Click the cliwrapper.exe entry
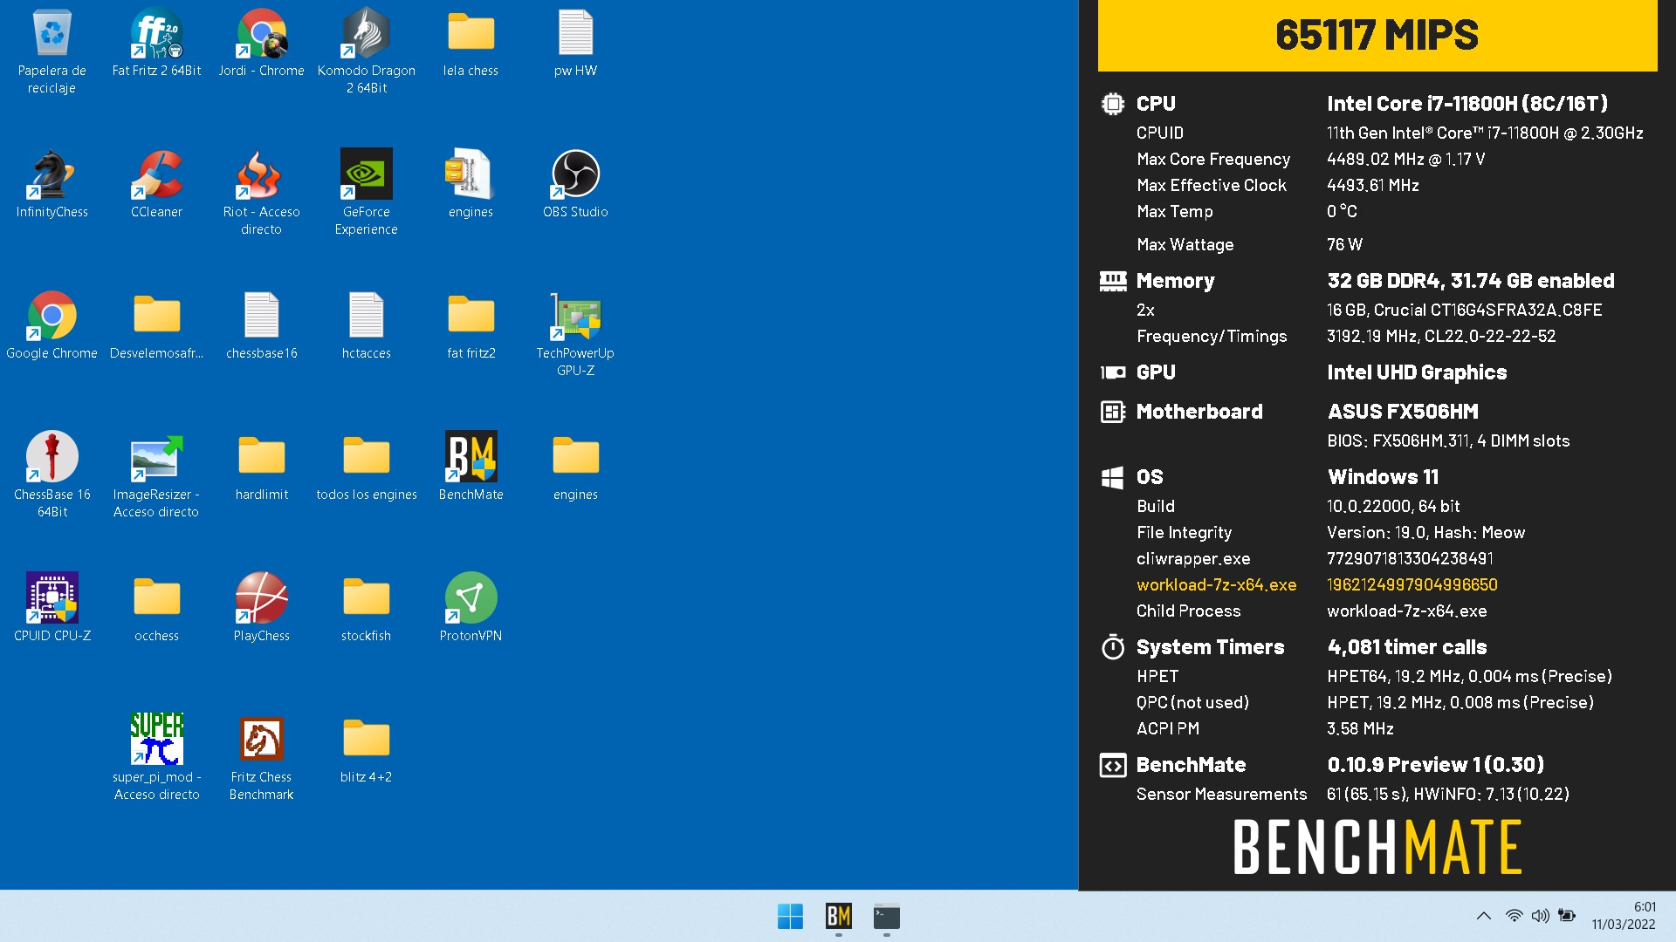 click(x=1192, y=559)
